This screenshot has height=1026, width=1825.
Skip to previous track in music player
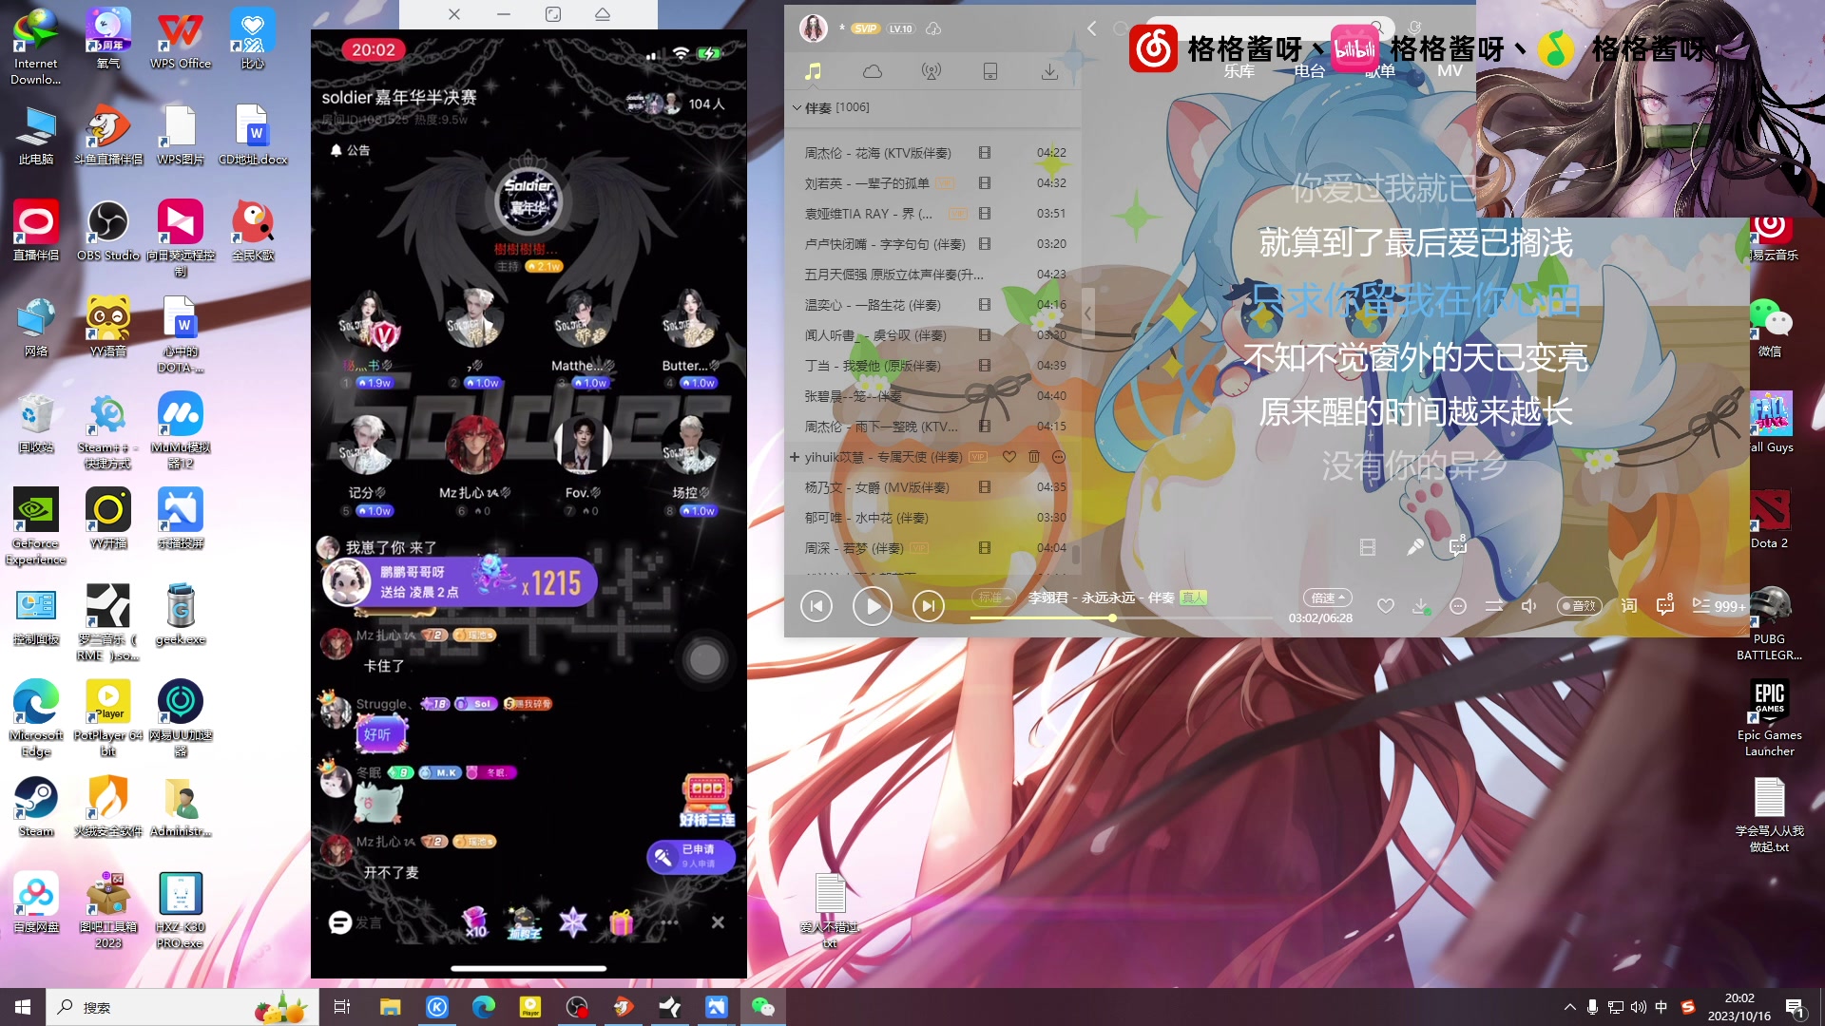coord(816,605)
